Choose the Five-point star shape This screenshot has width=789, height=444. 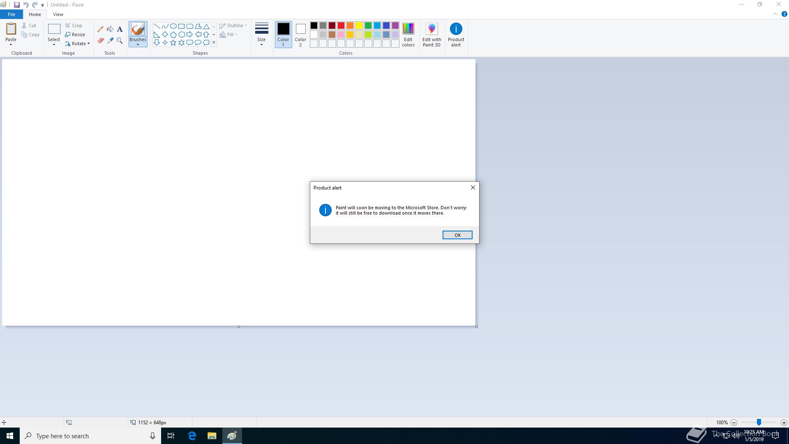click(173, 42)
